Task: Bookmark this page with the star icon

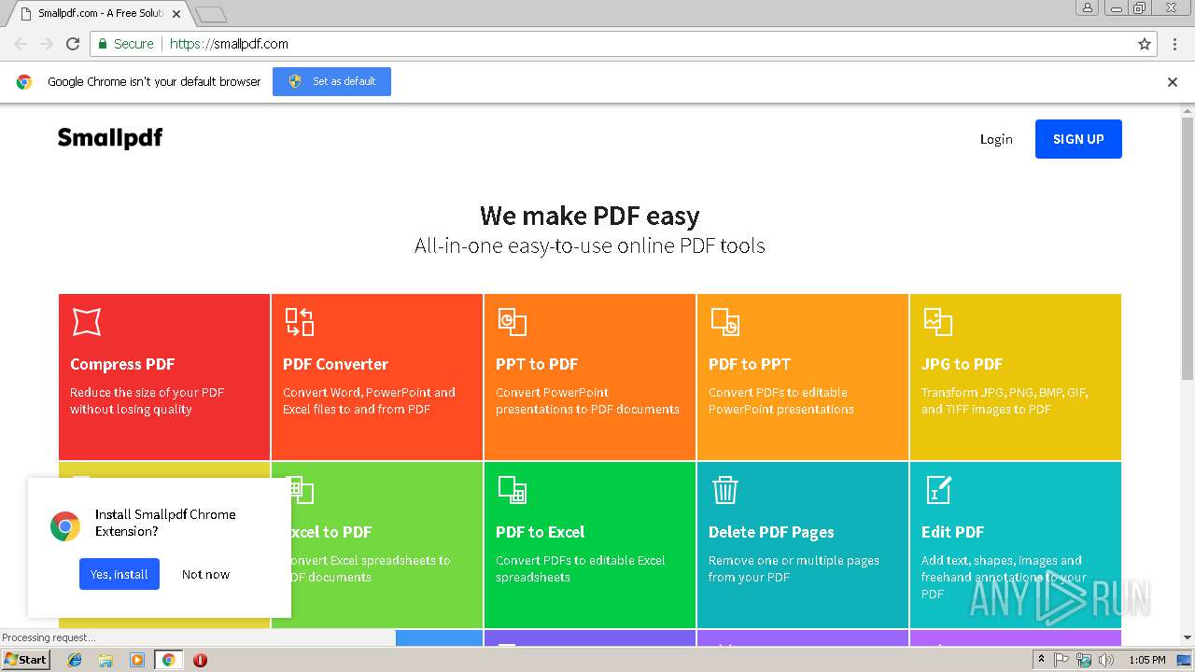Action: click(1145, 44)
